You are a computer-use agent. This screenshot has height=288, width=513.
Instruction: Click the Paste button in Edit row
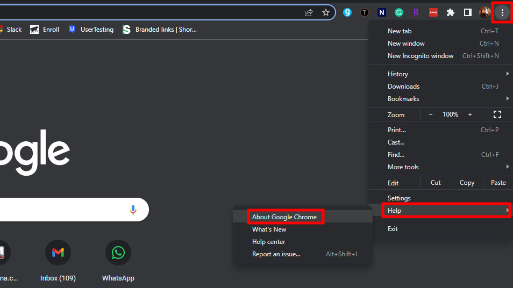498,183
